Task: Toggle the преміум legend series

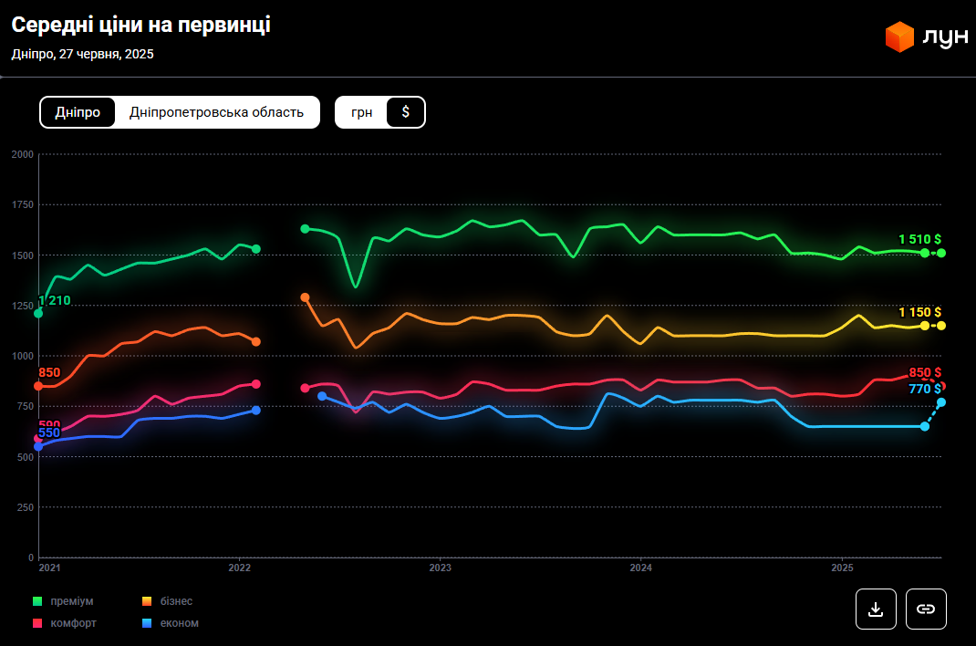Action: 71,601
